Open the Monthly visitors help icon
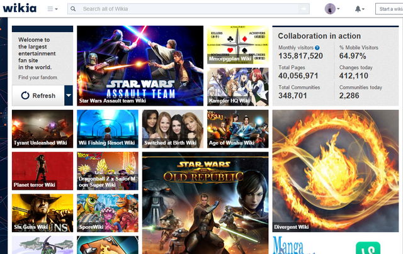The image size is (403, 254). (317, 48)
